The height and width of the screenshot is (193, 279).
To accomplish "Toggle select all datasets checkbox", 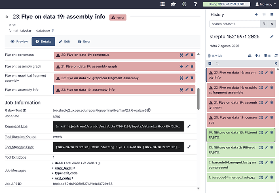I will click(x=210, y=64).
